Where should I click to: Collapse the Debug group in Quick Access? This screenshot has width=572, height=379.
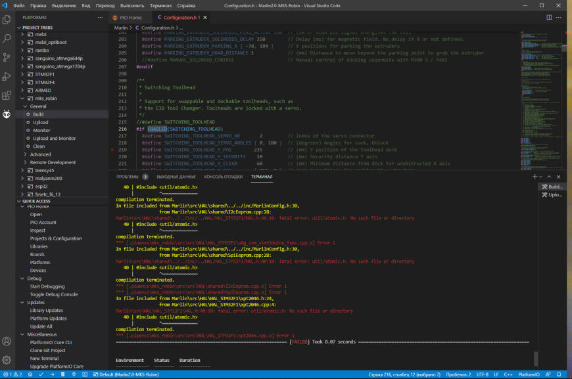[22, 279]
